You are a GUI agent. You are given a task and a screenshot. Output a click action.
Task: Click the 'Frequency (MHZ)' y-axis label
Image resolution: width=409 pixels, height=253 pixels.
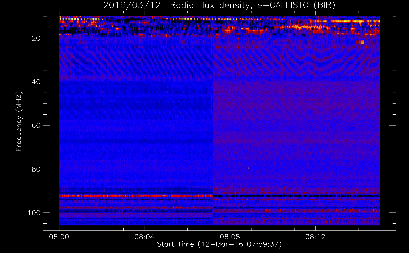tap(19, 121)
